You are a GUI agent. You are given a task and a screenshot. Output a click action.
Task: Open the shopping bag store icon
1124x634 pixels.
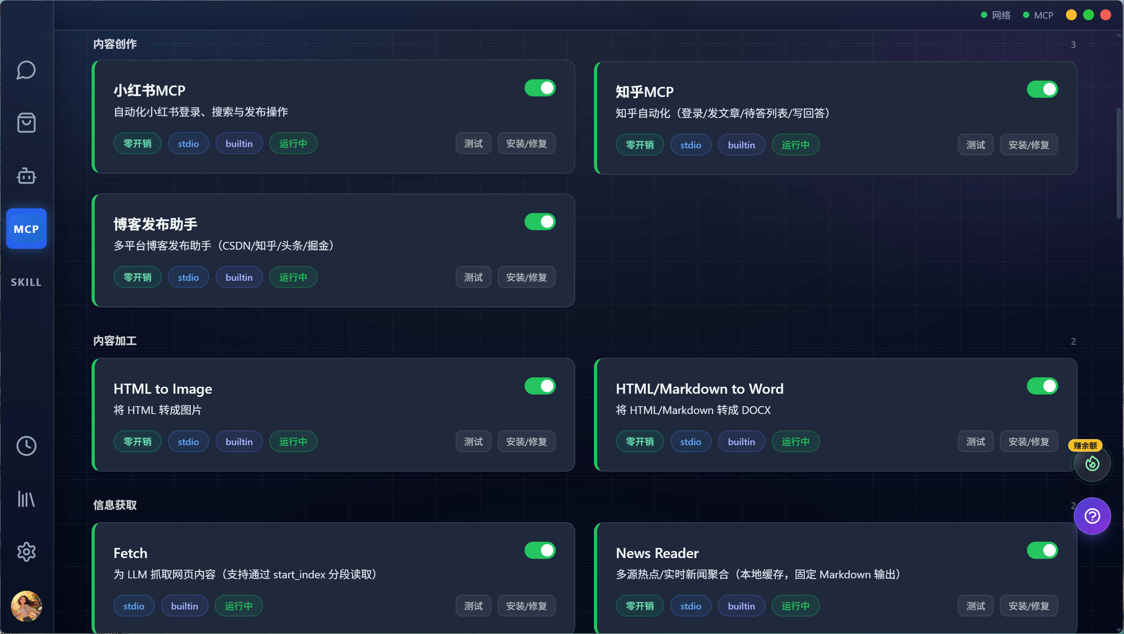pyautogui.click(x=26, y=123)
